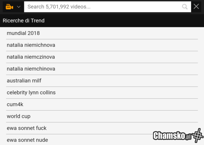This screenshot has height=145, width=204.
Task: Choose the celebrity lynn collins suggestion
Action: (31, 93)
